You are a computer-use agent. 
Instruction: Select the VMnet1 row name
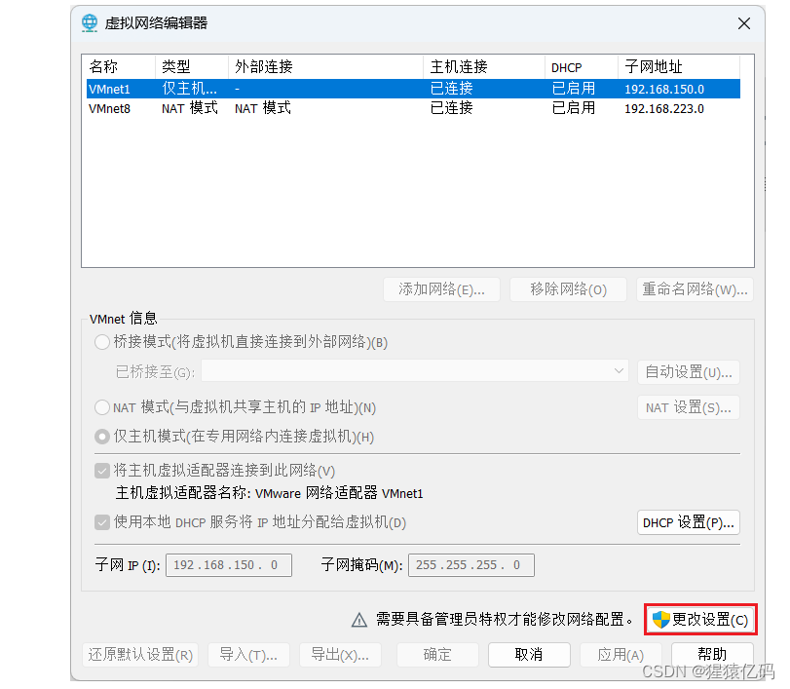point(109,90)
